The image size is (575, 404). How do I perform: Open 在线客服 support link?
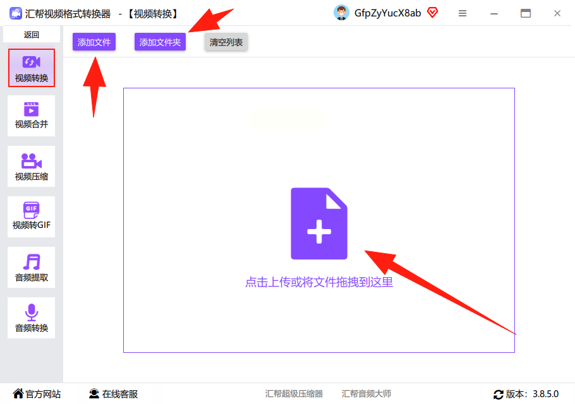pyautogui.click(x=113, y=394)
